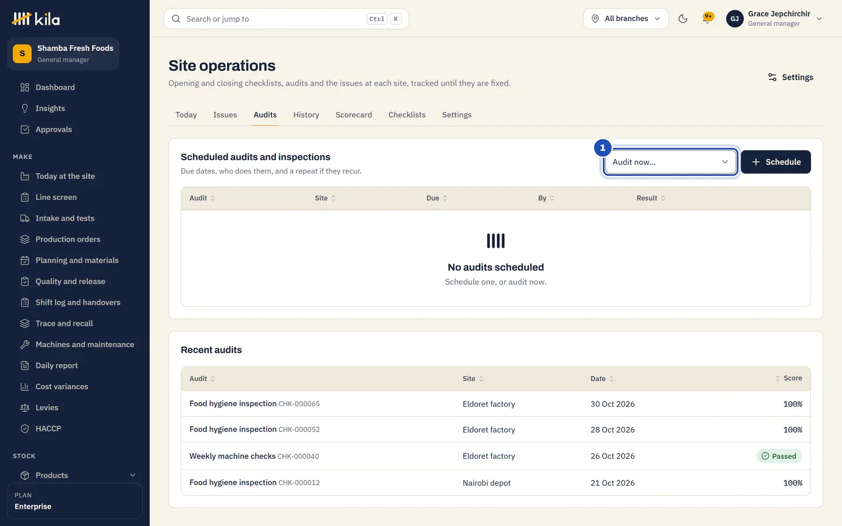Switch to the Today tab

click(186, 115)
